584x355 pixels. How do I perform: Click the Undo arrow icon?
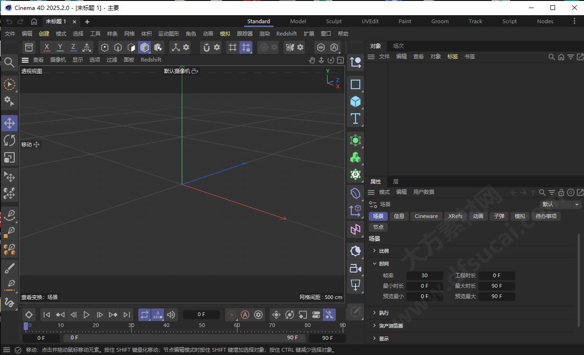(9, 21)
